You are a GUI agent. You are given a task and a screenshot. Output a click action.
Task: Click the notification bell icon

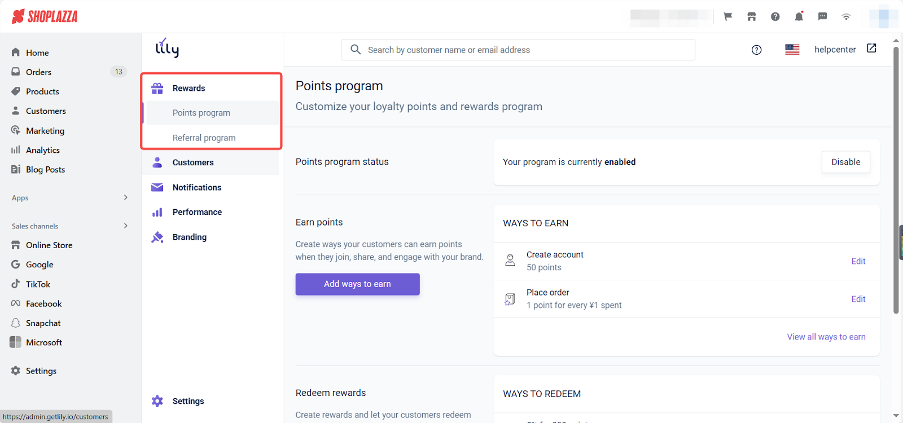[799, 16]
